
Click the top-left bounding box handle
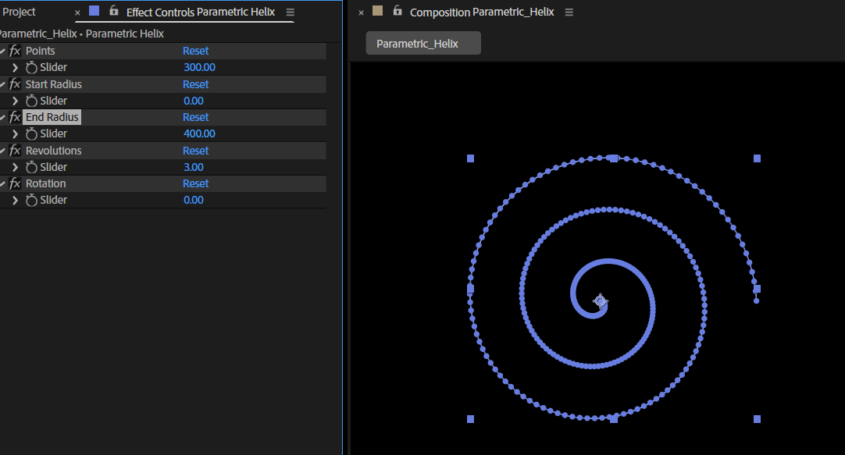470,158
